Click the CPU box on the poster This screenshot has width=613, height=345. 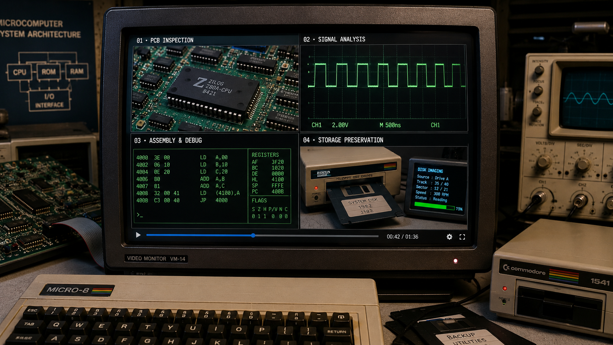19,72
